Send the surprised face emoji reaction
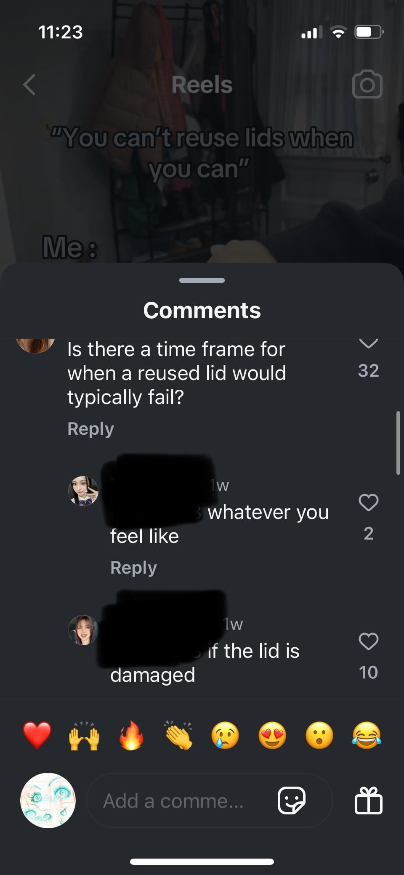The image size is (404, 875). (x=319, y=735)
